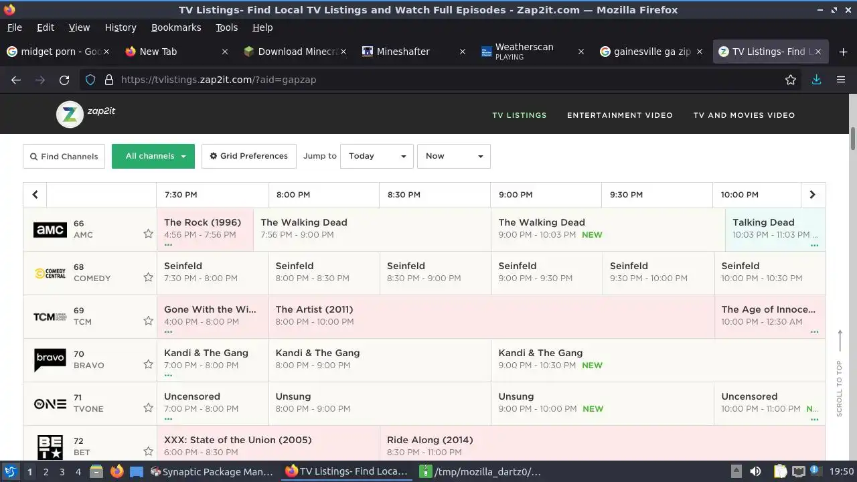Open The Artist (2011) listing
Screen dimensions: 857x482
pos(491,316)
